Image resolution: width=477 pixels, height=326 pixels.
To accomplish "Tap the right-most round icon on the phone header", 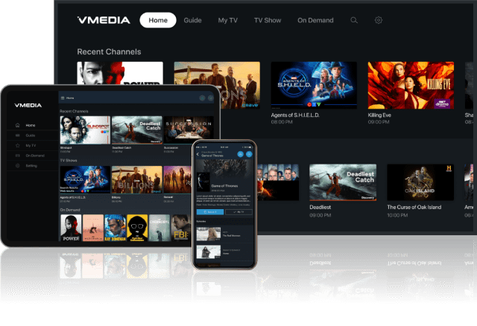I will click(248, 153).
